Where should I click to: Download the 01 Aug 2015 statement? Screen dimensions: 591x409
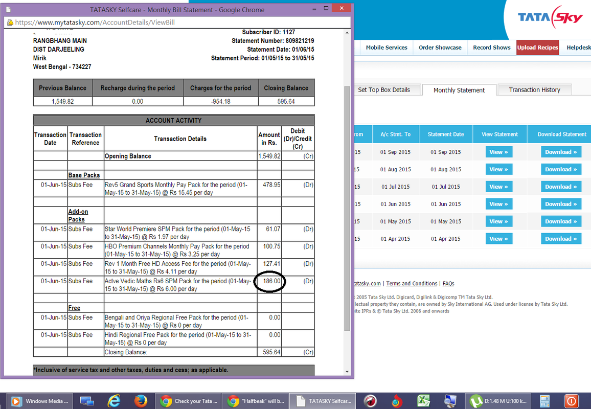[561, 169]
